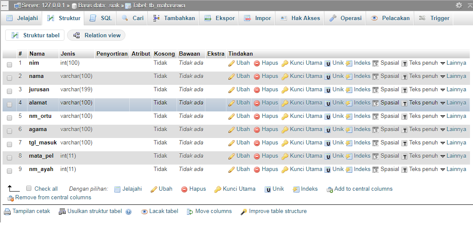Click the red Hapus icon for jurusan
Viewport: 473px width, 225px height.
point(257,90)
